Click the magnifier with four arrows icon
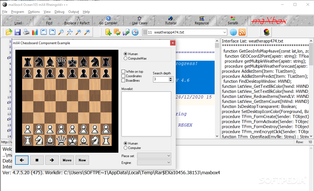Screen dimensions: 314x191 tap(70, 32)
